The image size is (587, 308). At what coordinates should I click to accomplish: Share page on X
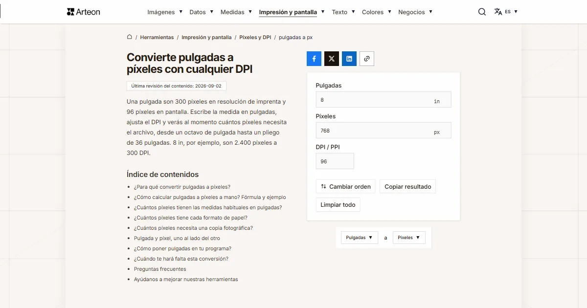click(x=332, y=59)
